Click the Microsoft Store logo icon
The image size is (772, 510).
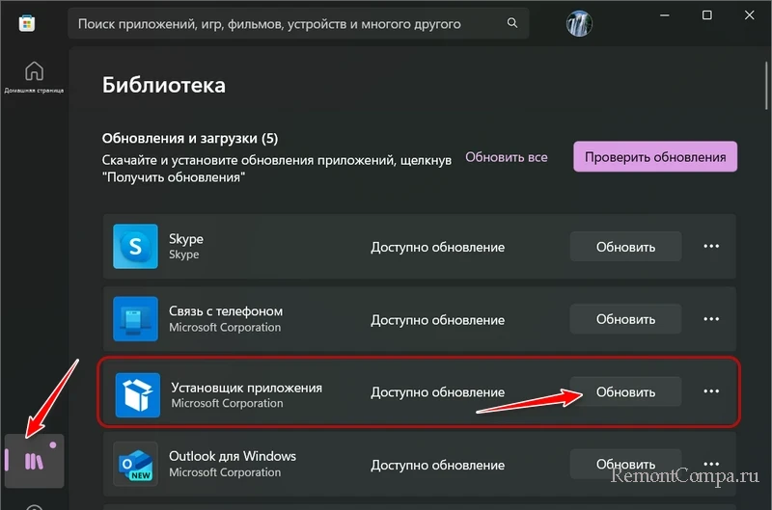pos(27,23)
